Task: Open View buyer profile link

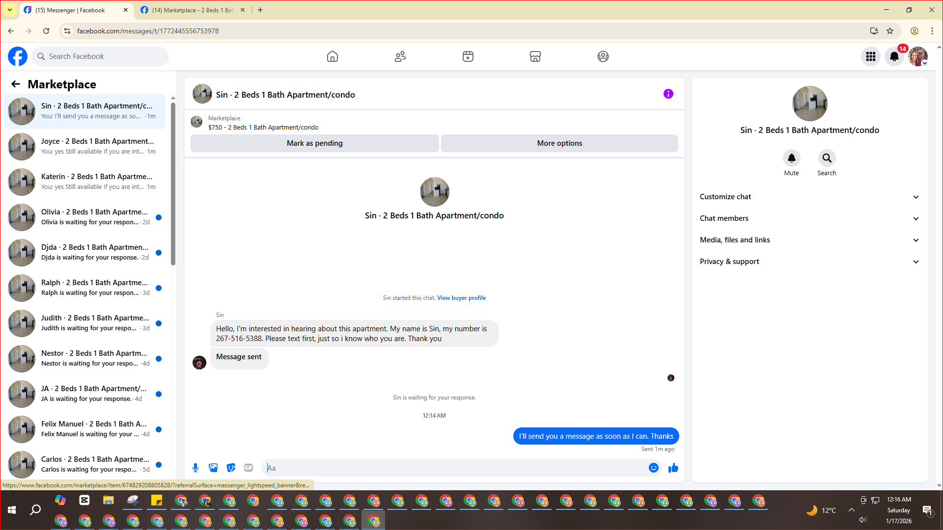Action: point(461,298)
